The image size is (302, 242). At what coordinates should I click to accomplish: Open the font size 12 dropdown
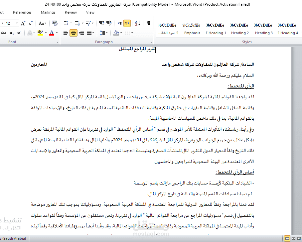pos(17,24)
